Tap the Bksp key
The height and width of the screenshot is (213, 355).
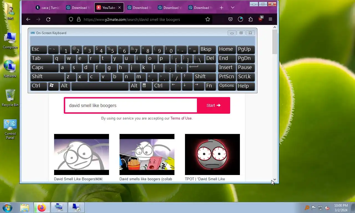(207, 50)
